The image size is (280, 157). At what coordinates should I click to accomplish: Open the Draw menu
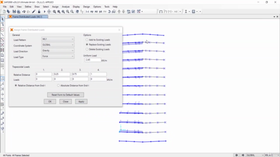pos(37,7)
